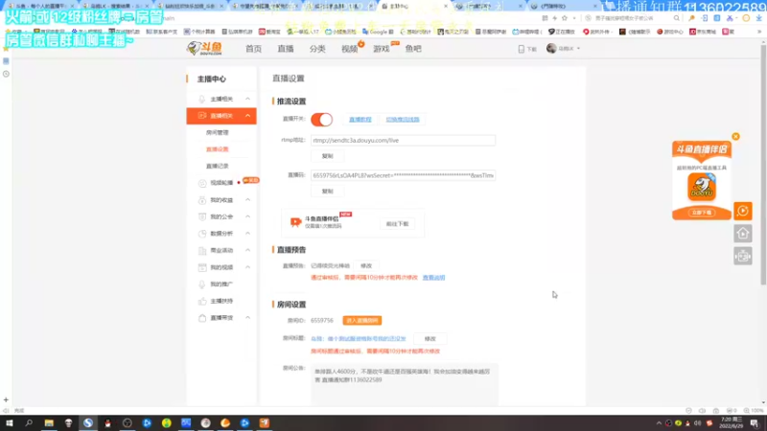Click the lightning bolt icon in browser toolbar
Viewport: 767px width, 431px height.
tap(555, 18)
